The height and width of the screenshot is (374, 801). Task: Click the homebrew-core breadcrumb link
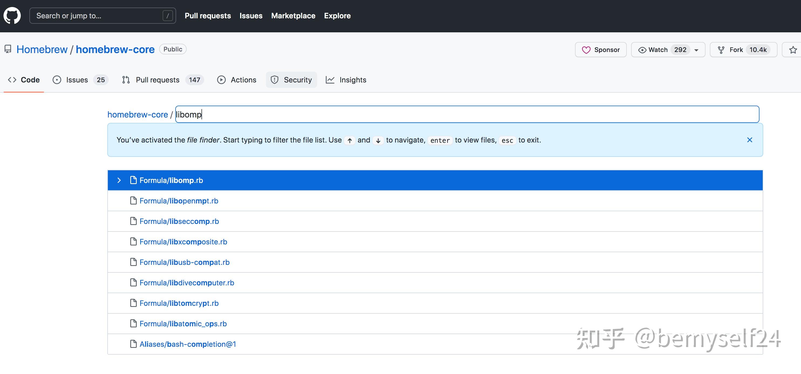138,115
